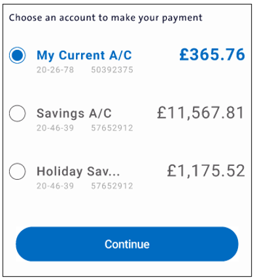Click the My Current A/C account name

(84, 55)
